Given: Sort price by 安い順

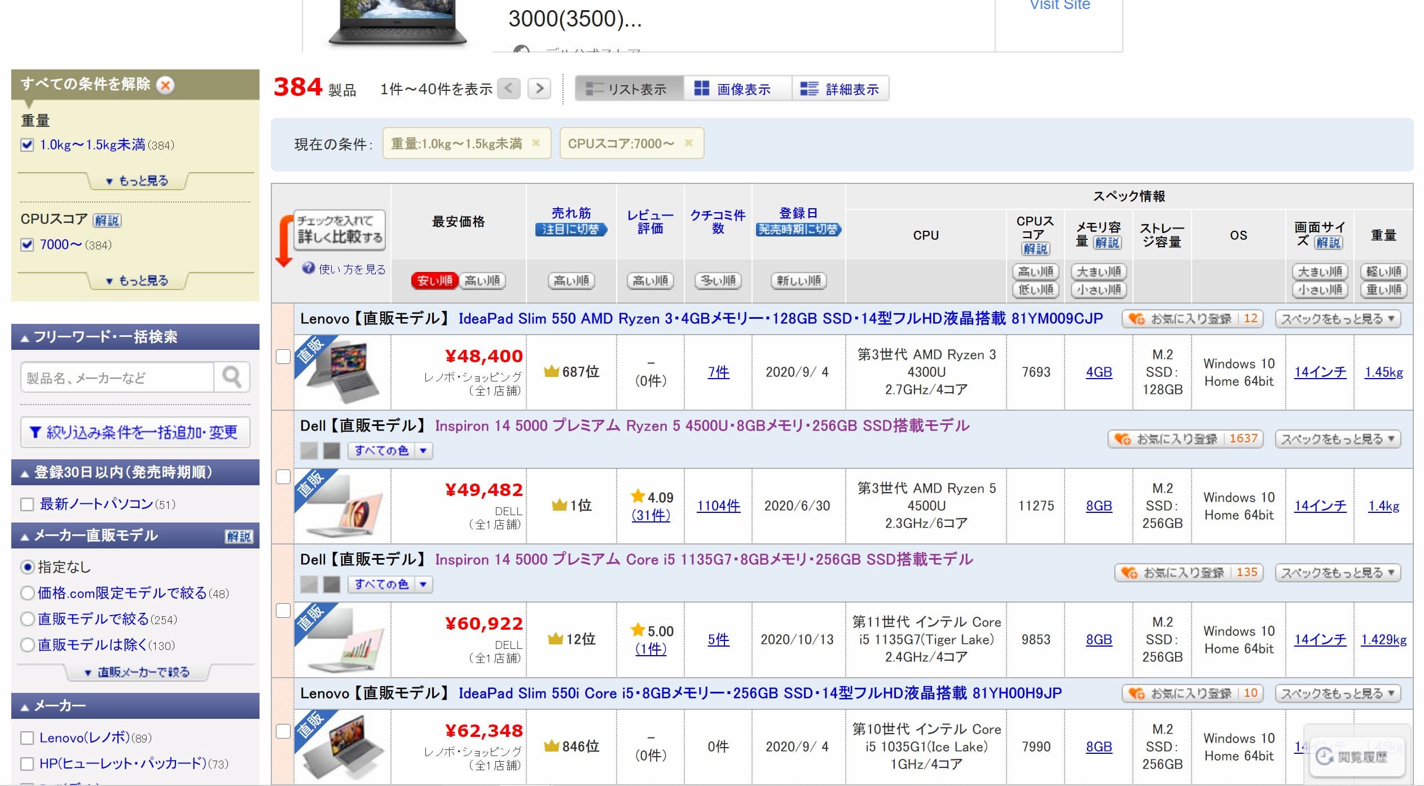Looking at the screenshot, I should (434, 280).
